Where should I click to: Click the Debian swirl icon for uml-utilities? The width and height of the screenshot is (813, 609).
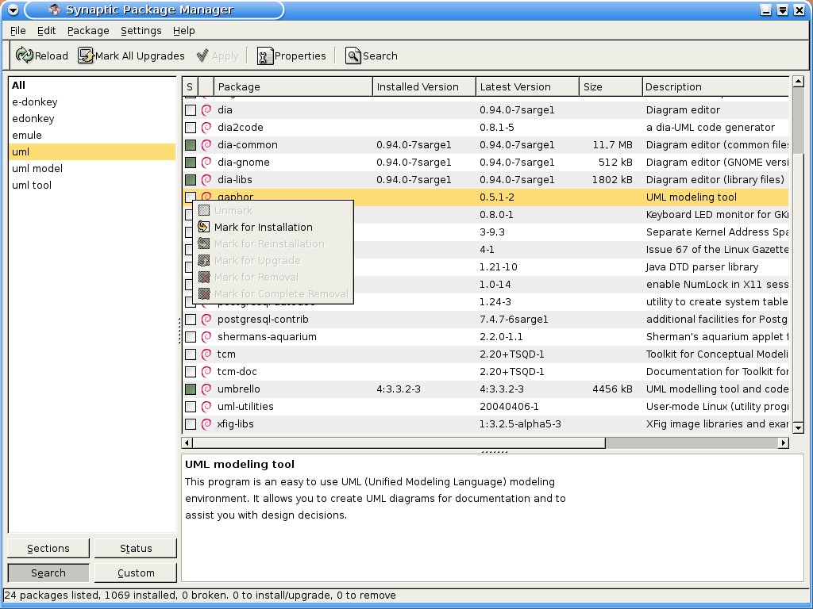click(206, 407)
